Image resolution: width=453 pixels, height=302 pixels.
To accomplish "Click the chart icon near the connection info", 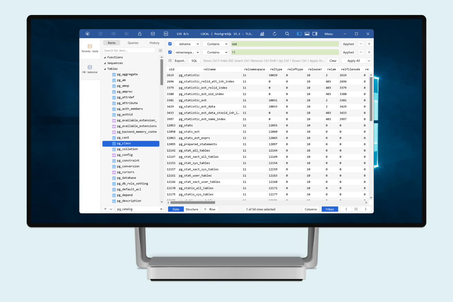I will (x=262, y=34).
